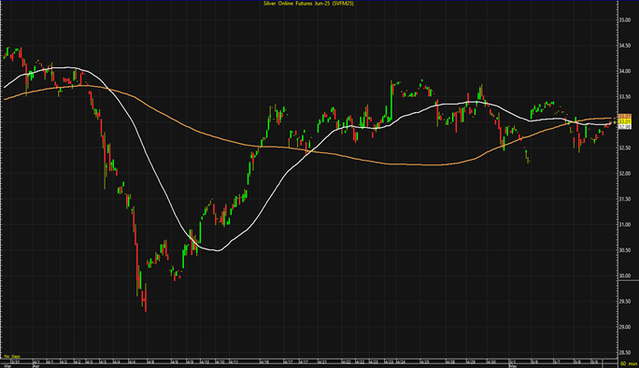The height and width of the screenshot is (368, 639).
Task: Click the 28.50 price axis label
Action: pyautogui.click(x=625, y=352)
